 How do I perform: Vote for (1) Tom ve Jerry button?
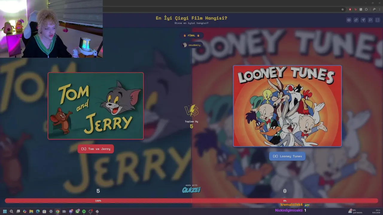tap(96, 149)
